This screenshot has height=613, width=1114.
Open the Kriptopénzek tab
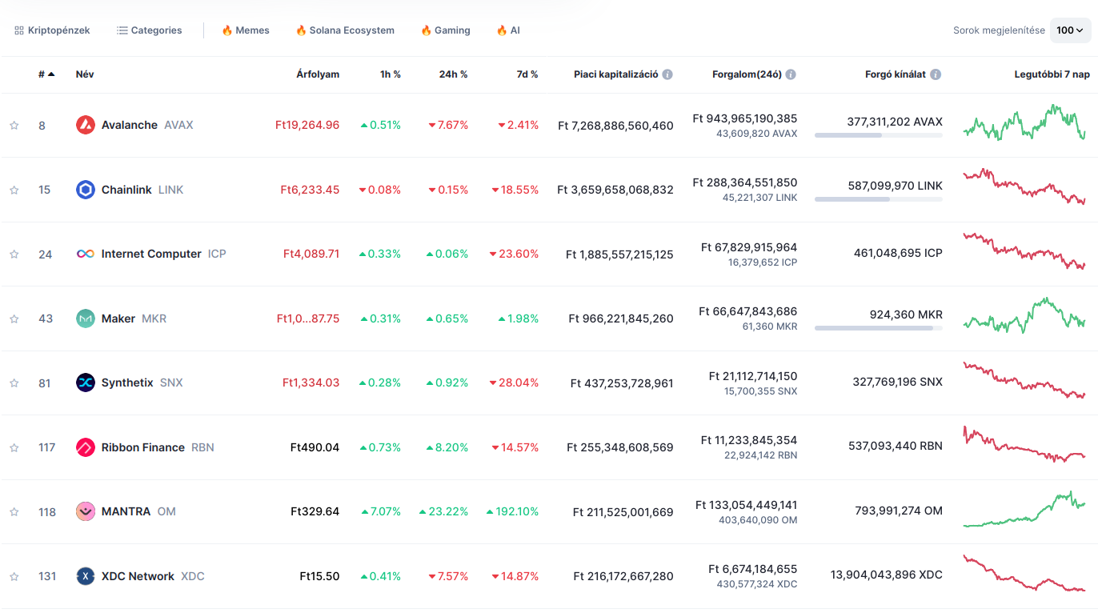click(52, 30)
